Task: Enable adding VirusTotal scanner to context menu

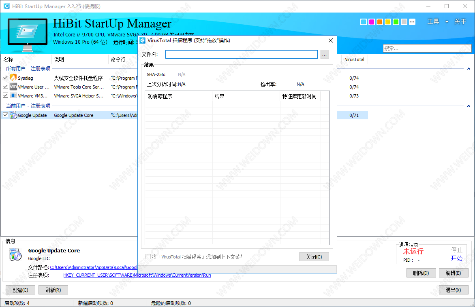Action: pyautogui.click(x=148, y=257)
